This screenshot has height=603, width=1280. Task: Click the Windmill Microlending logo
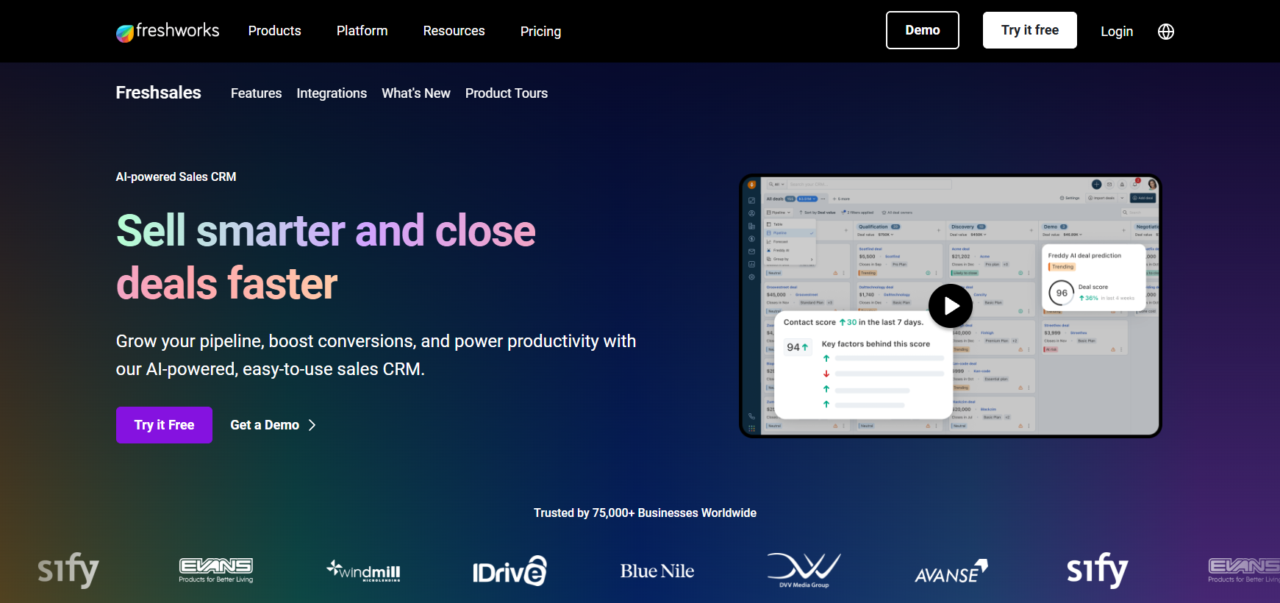pos(364,570)
